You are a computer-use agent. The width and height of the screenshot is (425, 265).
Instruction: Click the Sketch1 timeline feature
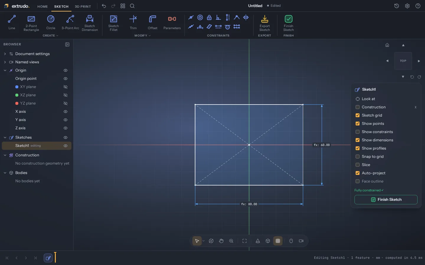click(48, 258)
